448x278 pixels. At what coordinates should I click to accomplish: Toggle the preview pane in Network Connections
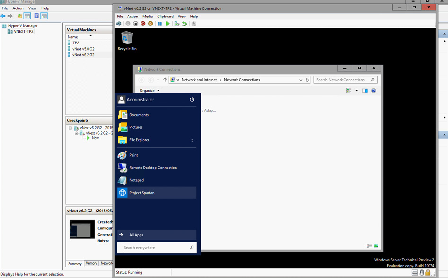point(365,91)
